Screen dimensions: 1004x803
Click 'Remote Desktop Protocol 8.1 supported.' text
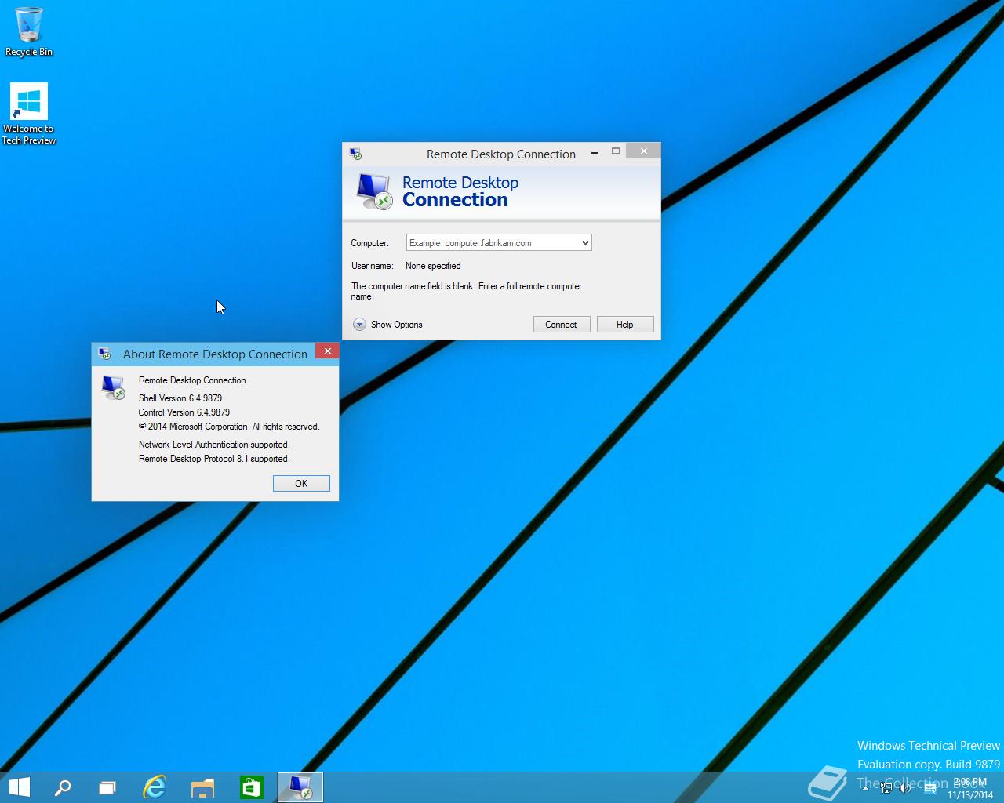coord(214,459)
